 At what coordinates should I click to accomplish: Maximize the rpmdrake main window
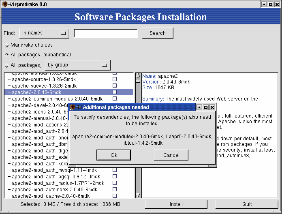(271, 4)
